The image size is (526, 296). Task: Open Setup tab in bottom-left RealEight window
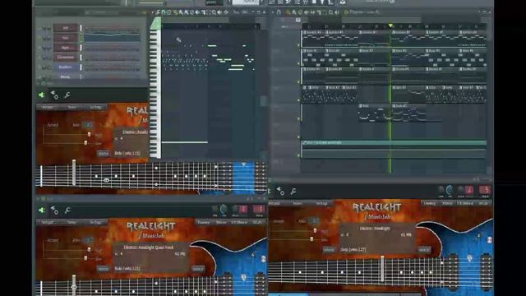click(x=96, y=222)
